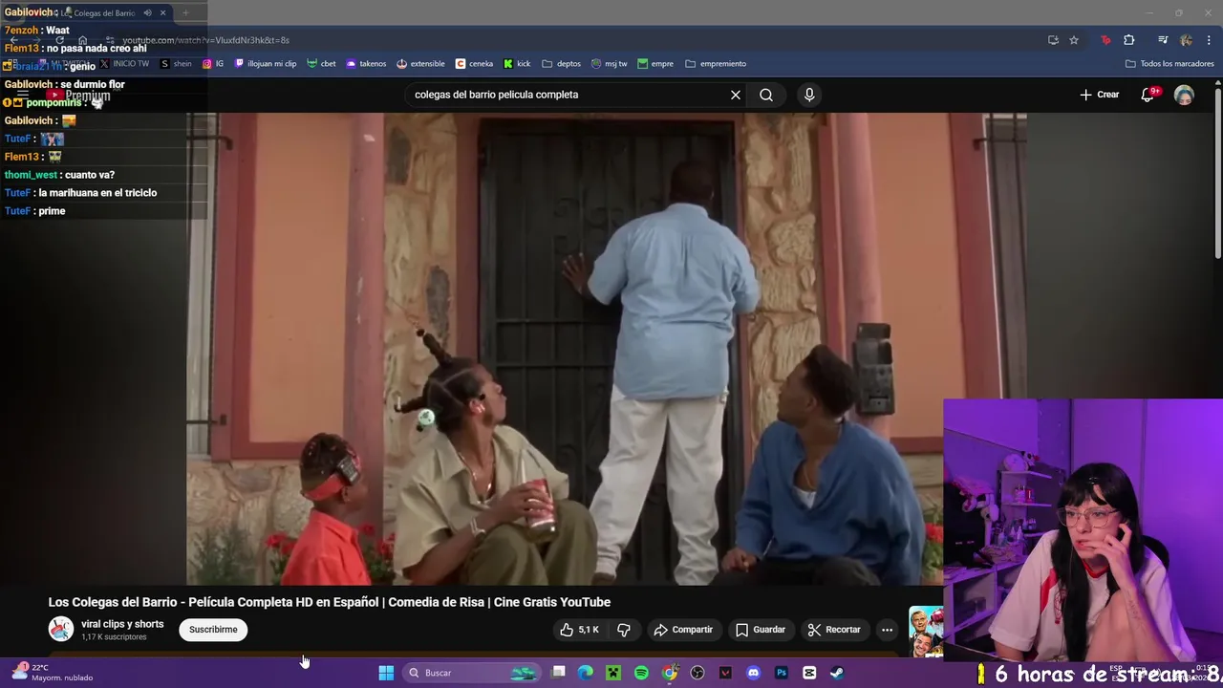Viewport: 1223px width, 688px height.
Task: Expand the emprendimiento bookmark folder
Action: (x=716, y=64)
